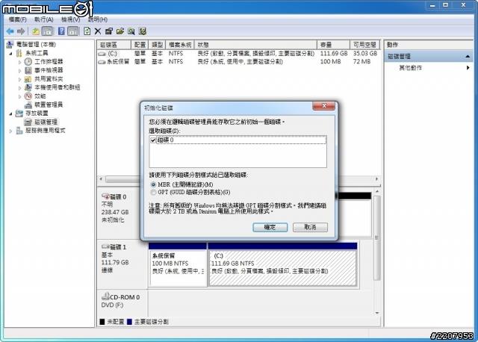Expand the 服務與應用程式 tree node
The image size is (478, 342).
10,131
